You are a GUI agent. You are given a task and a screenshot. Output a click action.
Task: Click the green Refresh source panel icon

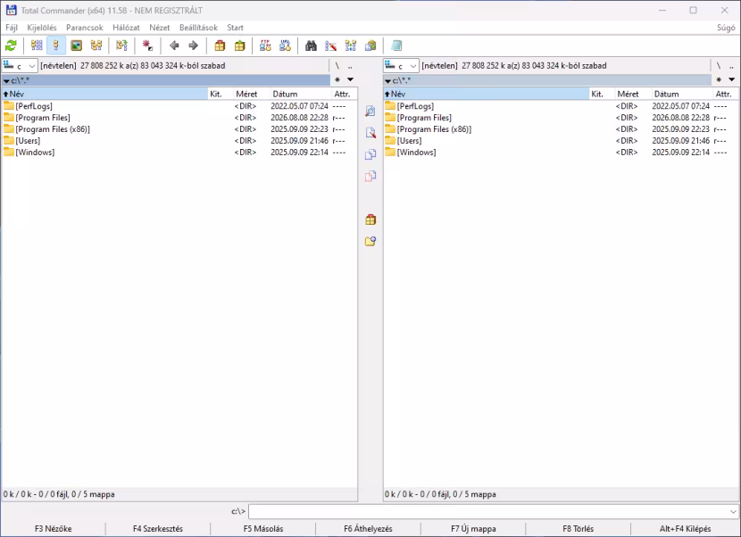click(11, 45)
